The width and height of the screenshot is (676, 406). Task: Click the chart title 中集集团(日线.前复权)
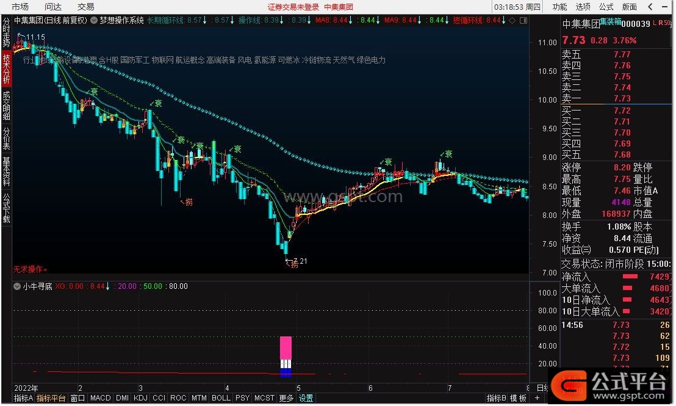pos(51,20)
